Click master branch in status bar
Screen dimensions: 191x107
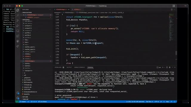pos(23,102)
